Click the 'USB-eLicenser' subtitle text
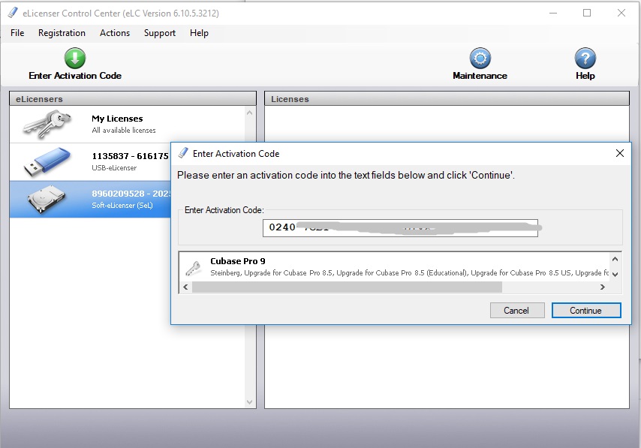The width and height of the screenshot is (641, 448). (114, 168)
